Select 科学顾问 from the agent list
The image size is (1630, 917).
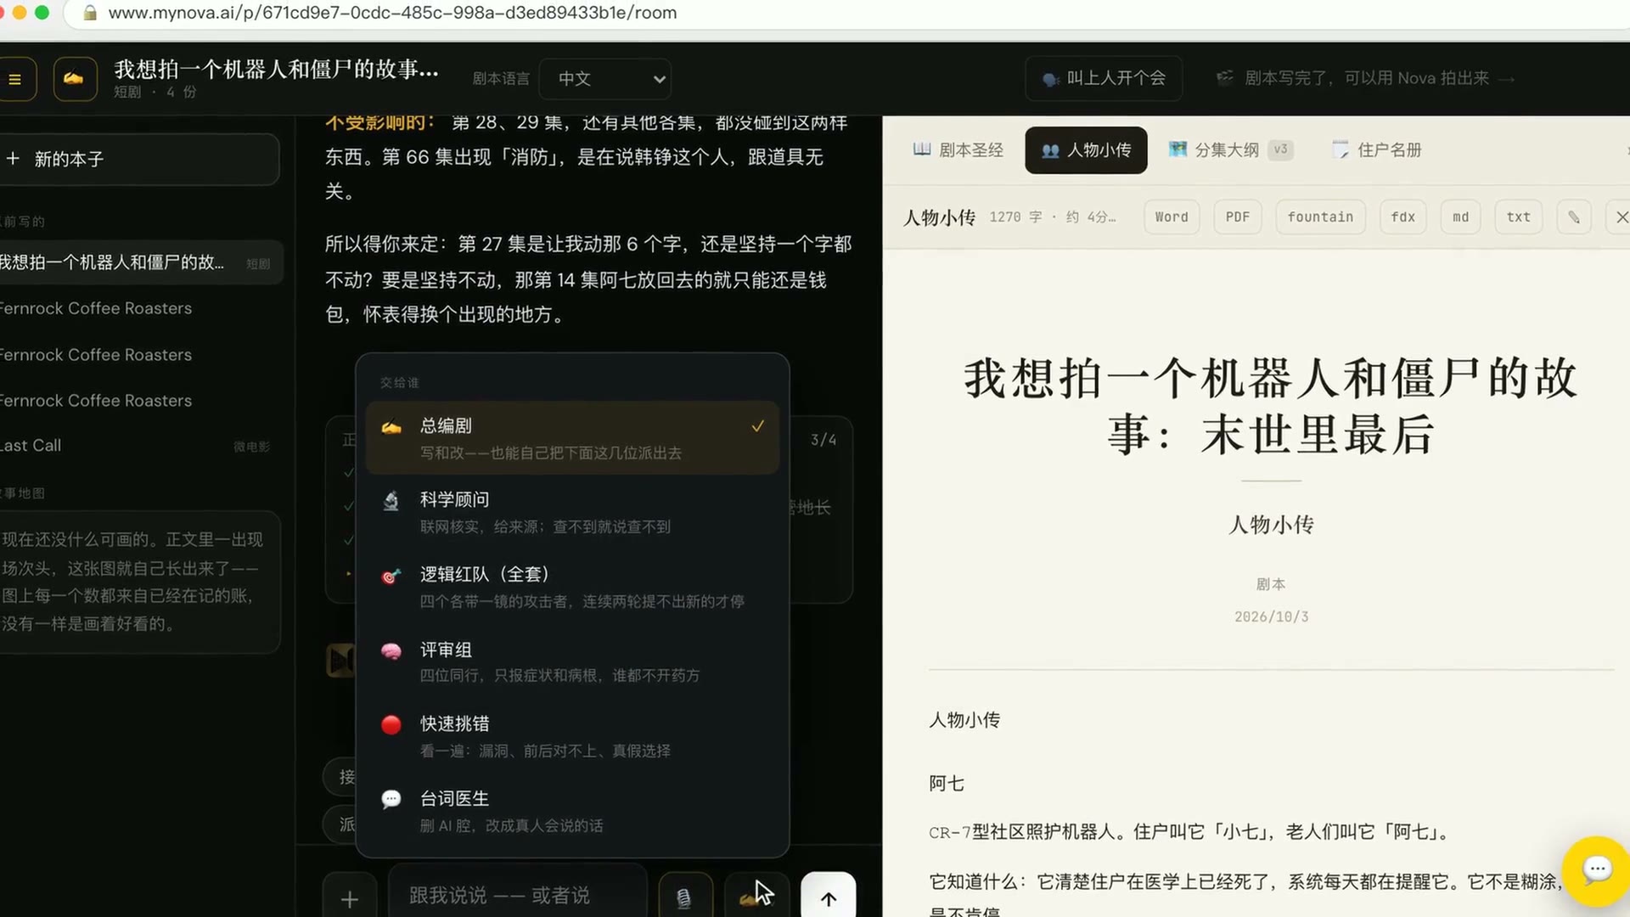click(572, 512)
